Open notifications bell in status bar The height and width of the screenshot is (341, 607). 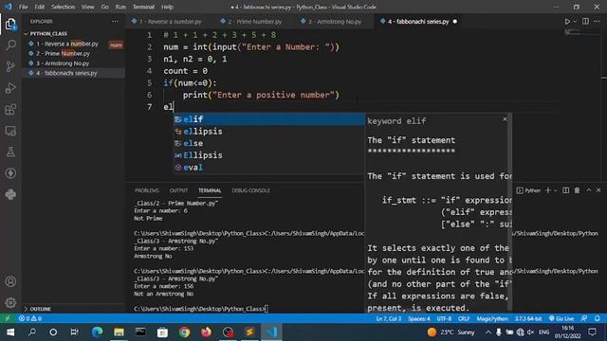(598, 318)
